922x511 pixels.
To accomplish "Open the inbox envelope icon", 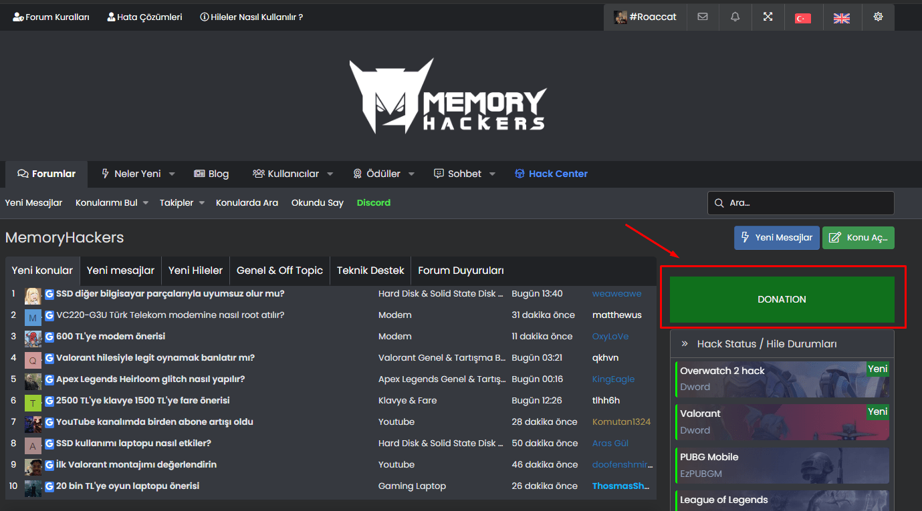I will (703, 17).
